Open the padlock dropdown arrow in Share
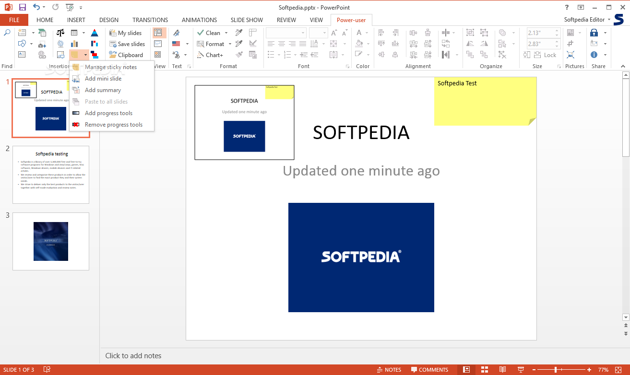630x375 pixels. (x=605, y=33)
